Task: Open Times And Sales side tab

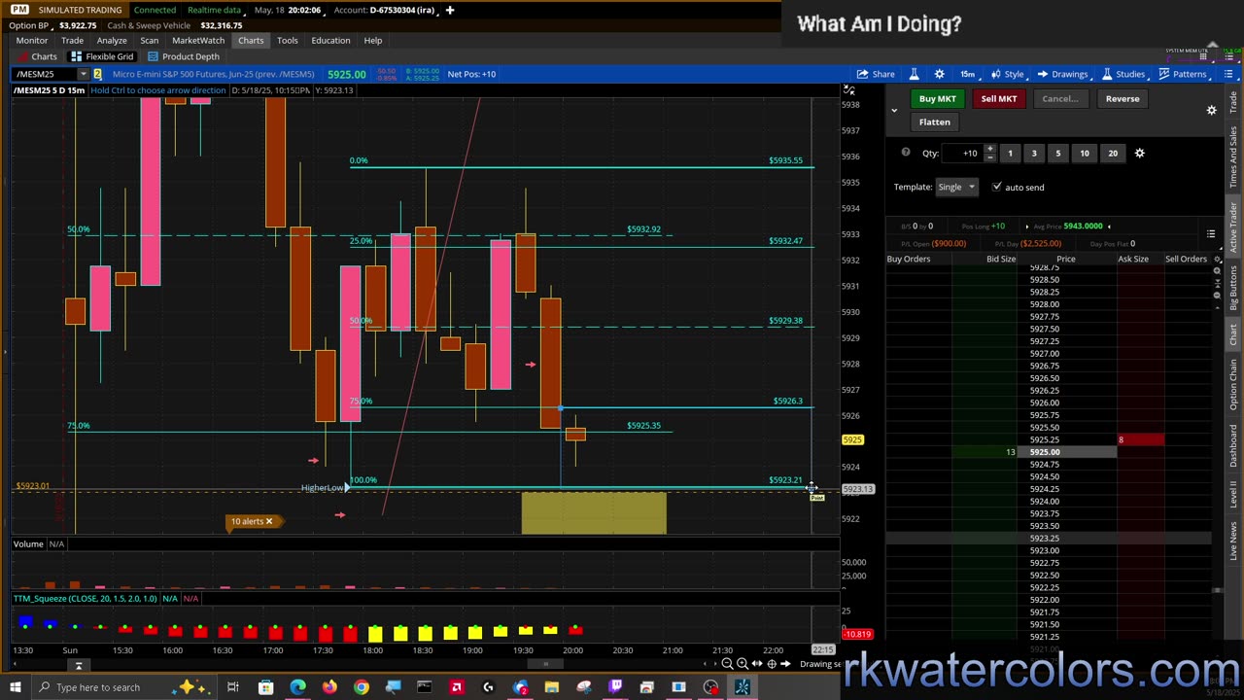Action: (1234, 156)
